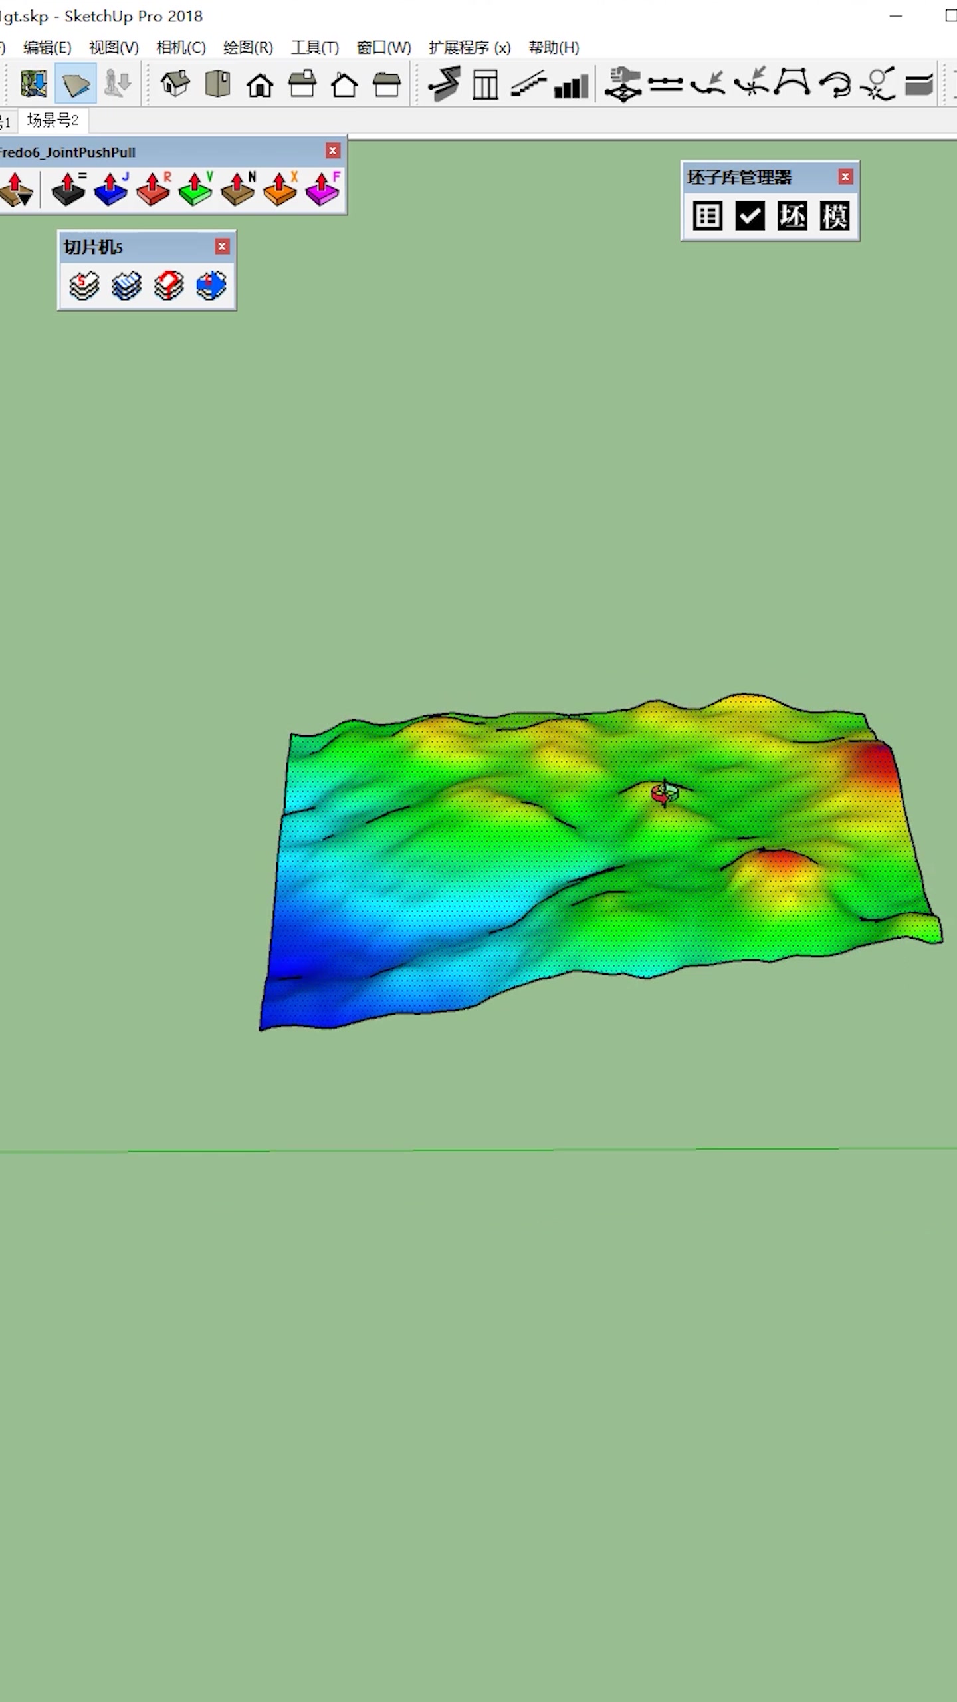Select the brown Normal Push Pull N tool
This screenshot has height=1702, width=957.
[x=238, y=189]
